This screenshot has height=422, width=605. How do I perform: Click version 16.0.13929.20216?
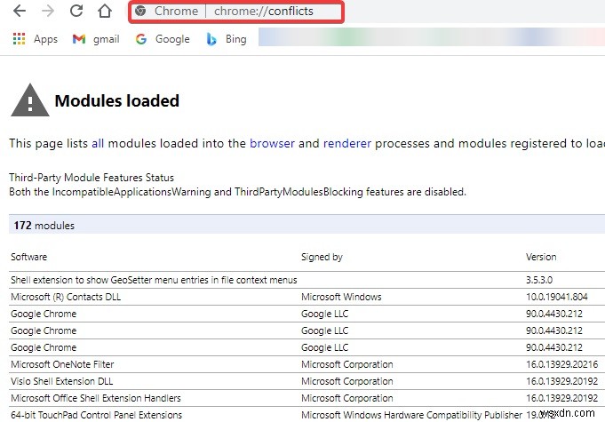[x=561, y=364]
